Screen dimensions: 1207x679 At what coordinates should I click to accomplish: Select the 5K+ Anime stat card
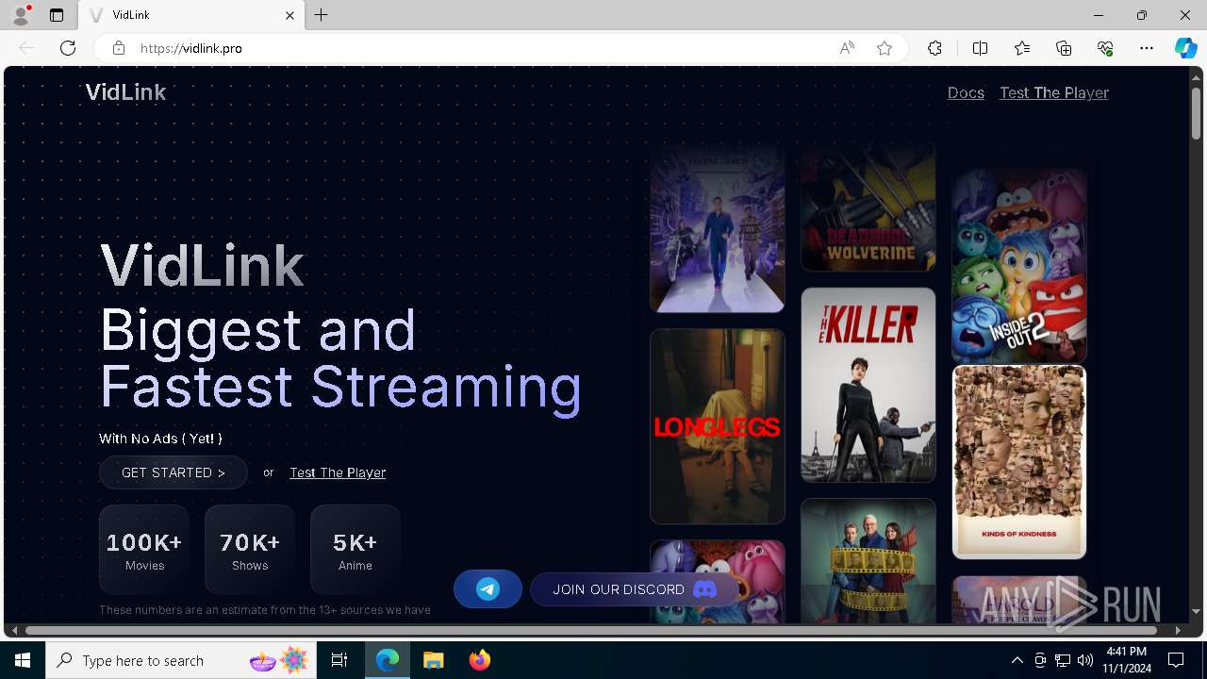355,550
